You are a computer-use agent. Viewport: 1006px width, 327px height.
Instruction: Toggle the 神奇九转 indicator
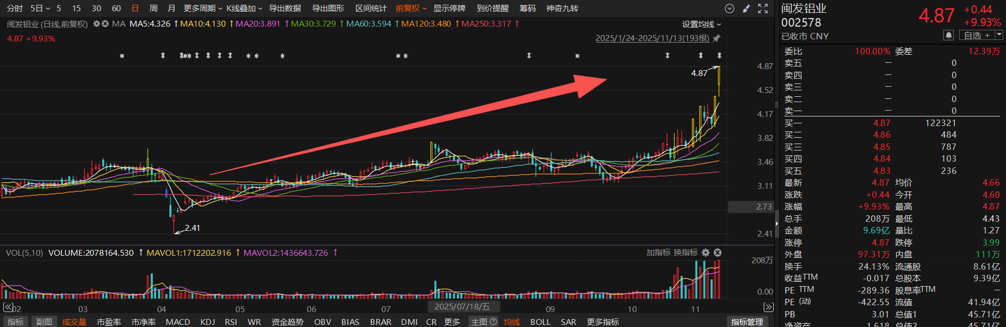pyautogui.click(x=562, y=9)
